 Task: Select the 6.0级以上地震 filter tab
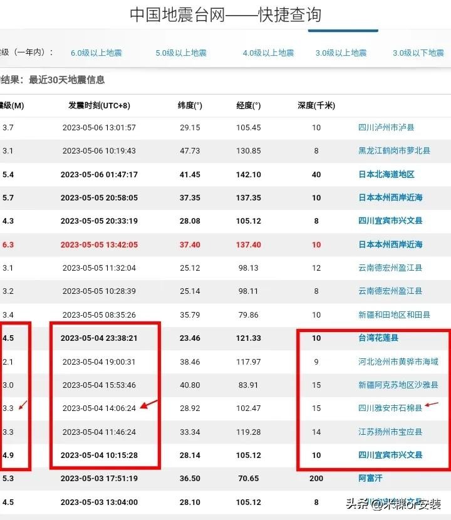[96, 53]
